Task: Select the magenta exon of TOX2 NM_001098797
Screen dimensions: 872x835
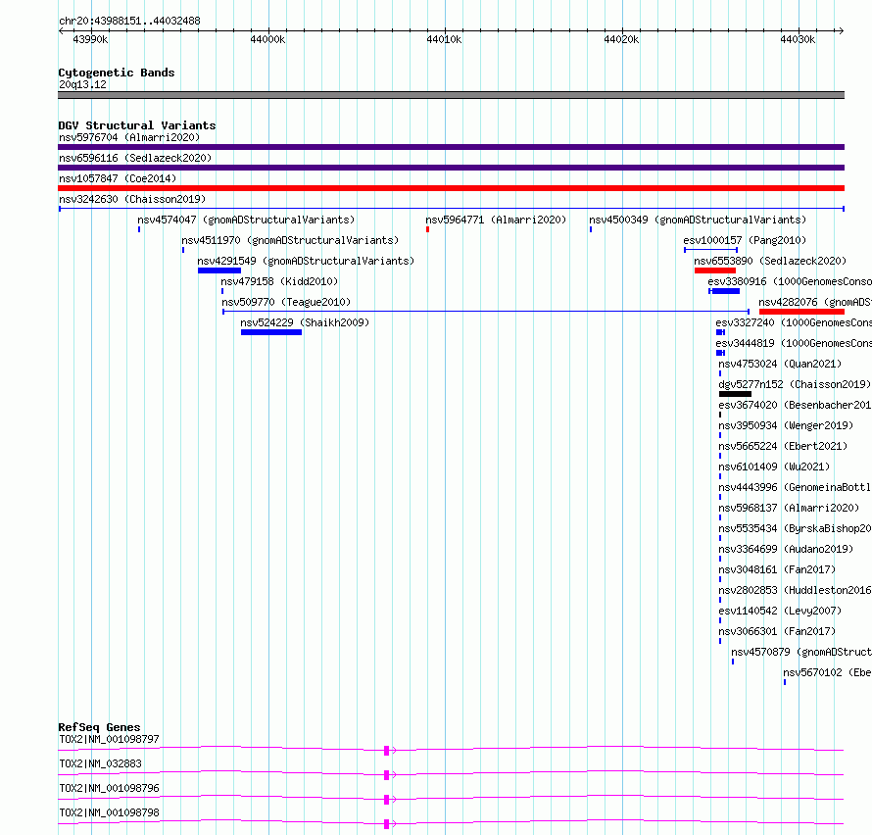Action: click(x=386, y=751)
